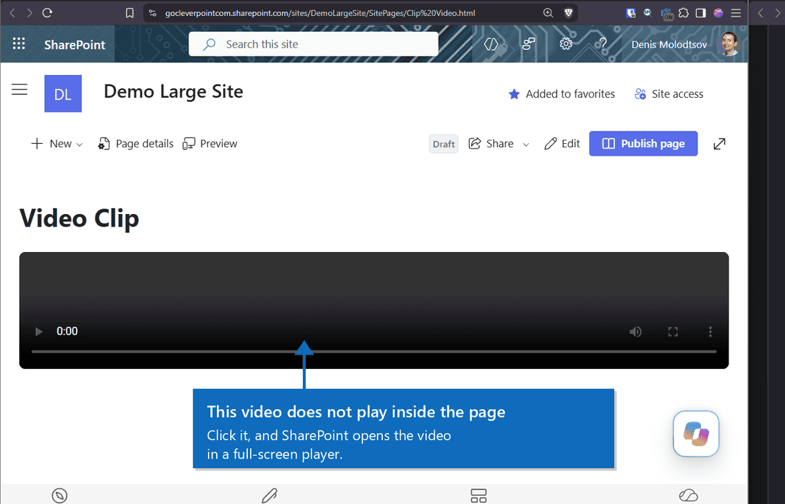Expand the page with the diagonal arrows icon
This screenshot has width=785, height=504.
click(x=720, y=144)
